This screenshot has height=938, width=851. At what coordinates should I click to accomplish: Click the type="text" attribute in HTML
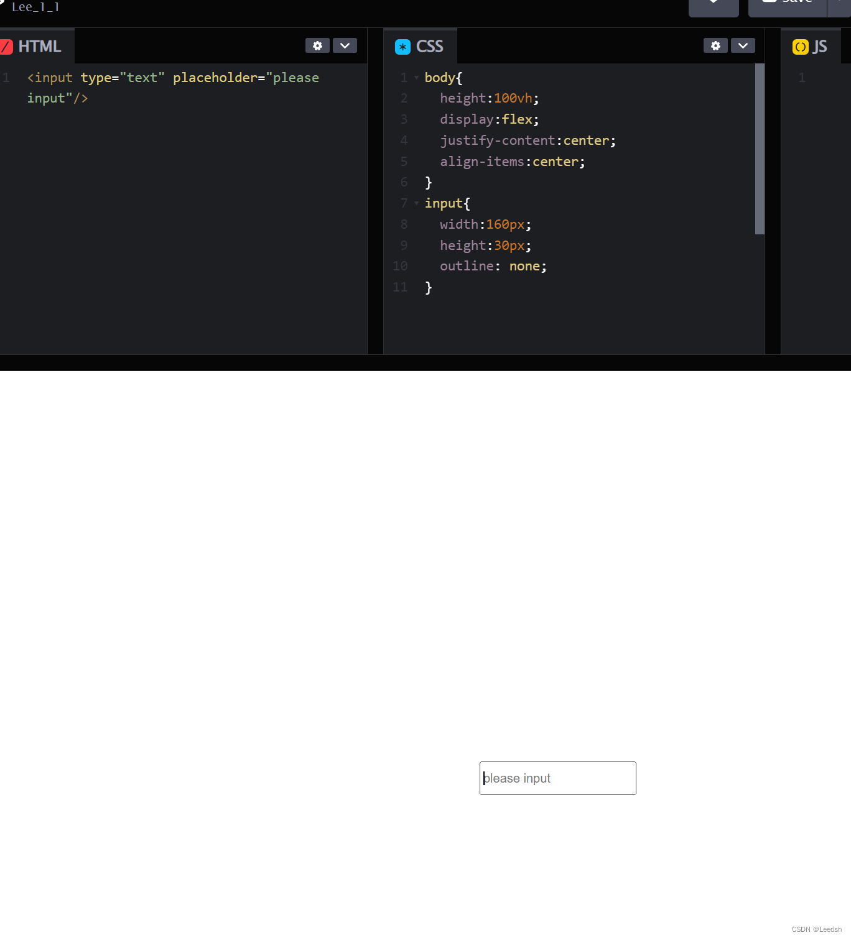point(123,78)
